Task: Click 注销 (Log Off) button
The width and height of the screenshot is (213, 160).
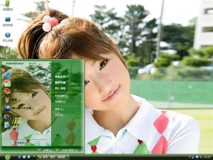Action: 45,150
